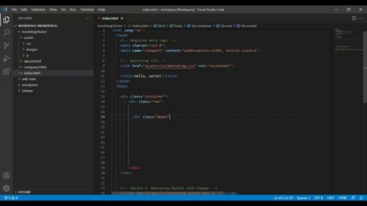This screenshot has height=206, width=367.
Task: Click bootstrap5tutor in the breadcrumb
Action: pos(110,26)
